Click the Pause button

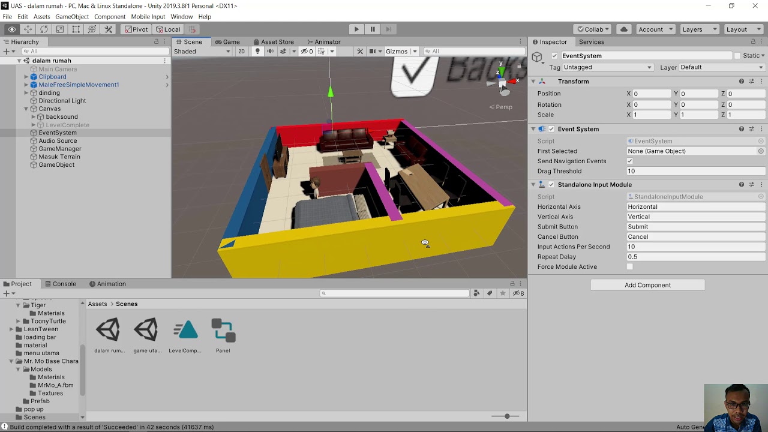373,29
